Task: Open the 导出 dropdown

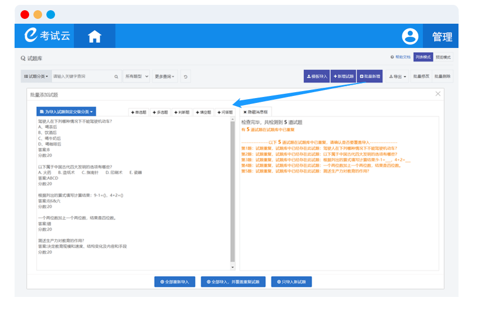Action: pyautogui.click(x=398, y=77)
